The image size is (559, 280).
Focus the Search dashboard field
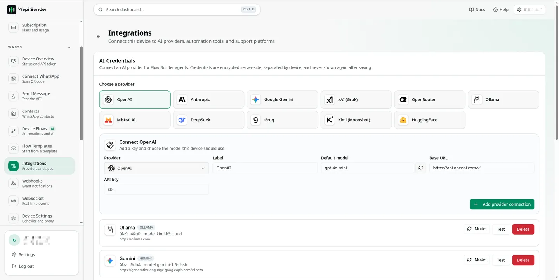click(177, 10)
